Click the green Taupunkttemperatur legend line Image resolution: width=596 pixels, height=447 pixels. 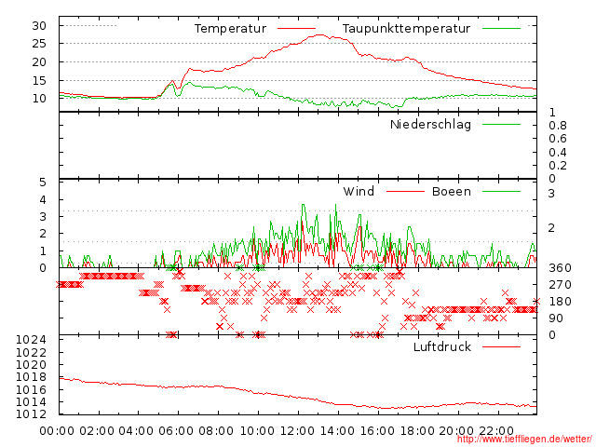[x=501, y=28]
